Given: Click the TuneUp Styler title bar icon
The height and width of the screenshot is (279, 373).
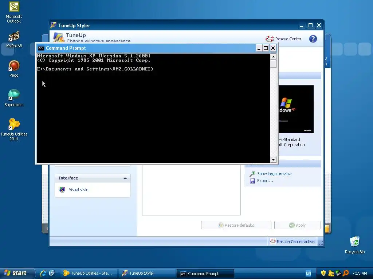Looking at the screenshot, I should [53, 25].
